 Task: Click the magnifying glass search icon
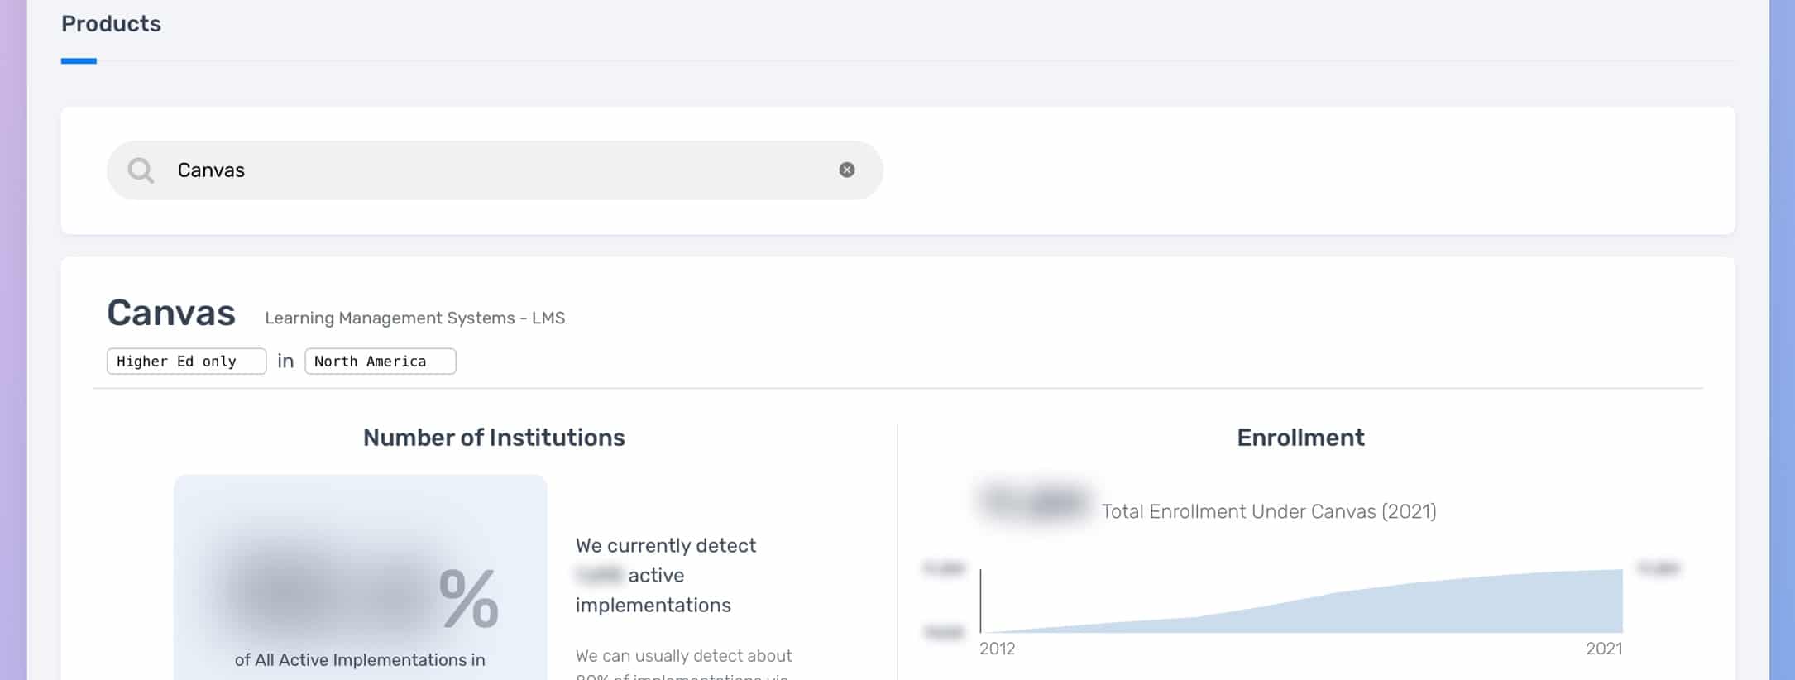141,170
